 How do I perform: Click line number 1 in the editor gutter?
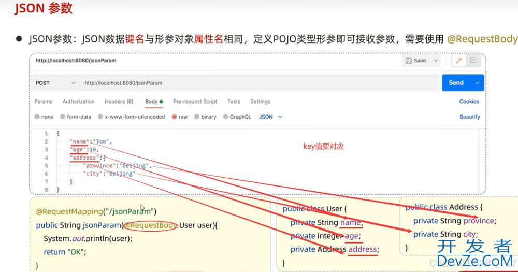[x=46, y=134]
